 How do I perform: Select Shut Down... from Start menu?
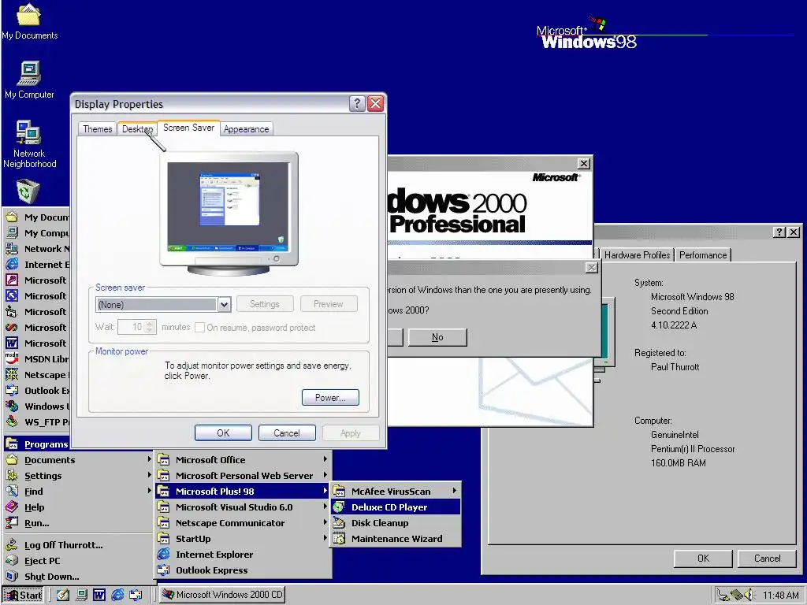click(x=80, y=577)
